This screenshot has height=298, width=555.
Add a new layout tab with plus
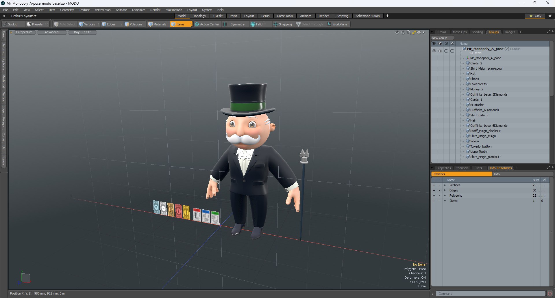(x=387, y=16)
